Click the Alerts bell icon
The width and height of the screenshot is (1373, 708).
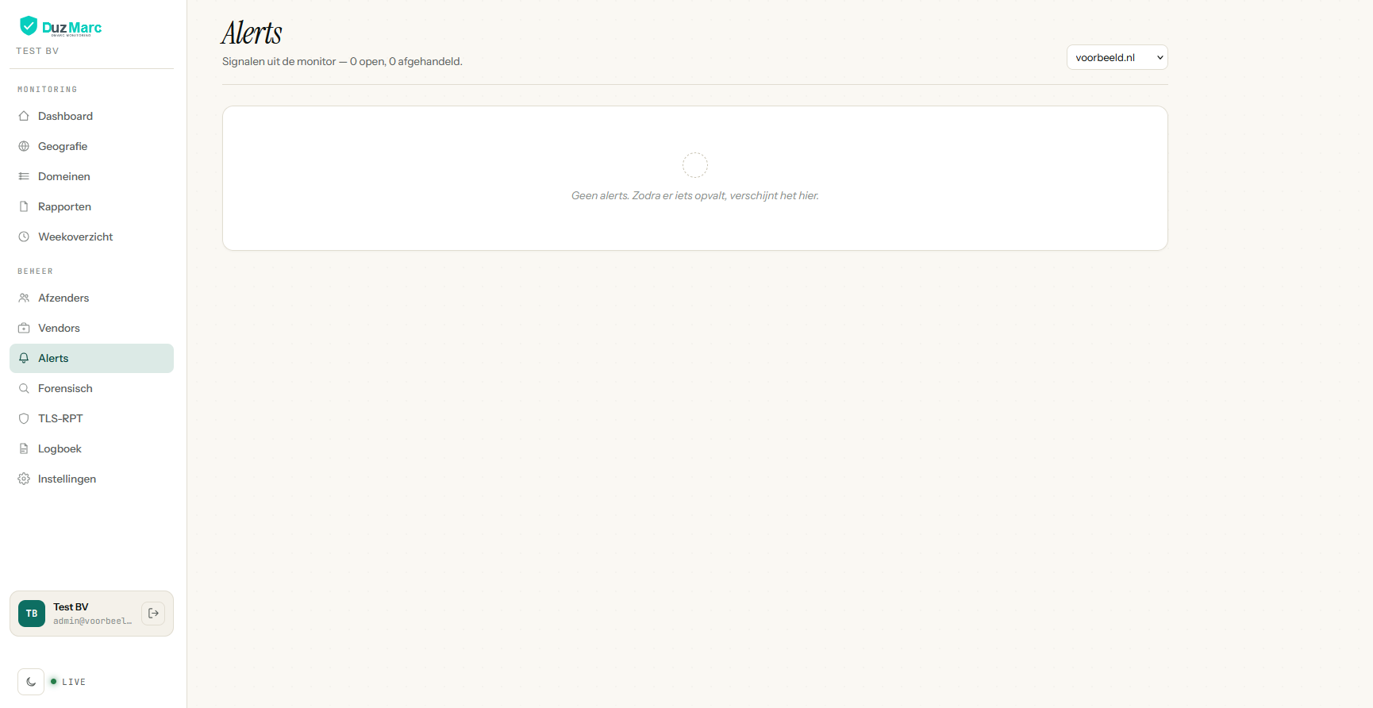(x=24, y=358)
